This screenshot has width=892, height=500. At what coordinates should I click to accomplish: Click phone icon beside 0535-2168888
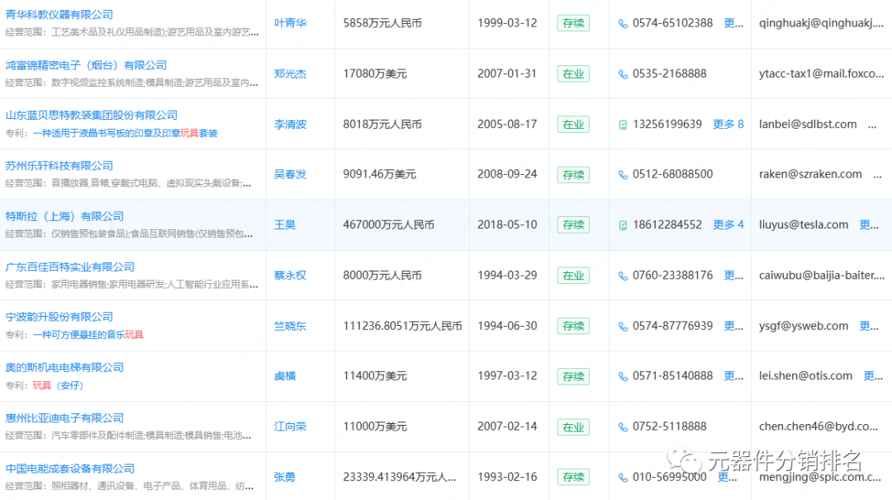click(x=623, y=74)
